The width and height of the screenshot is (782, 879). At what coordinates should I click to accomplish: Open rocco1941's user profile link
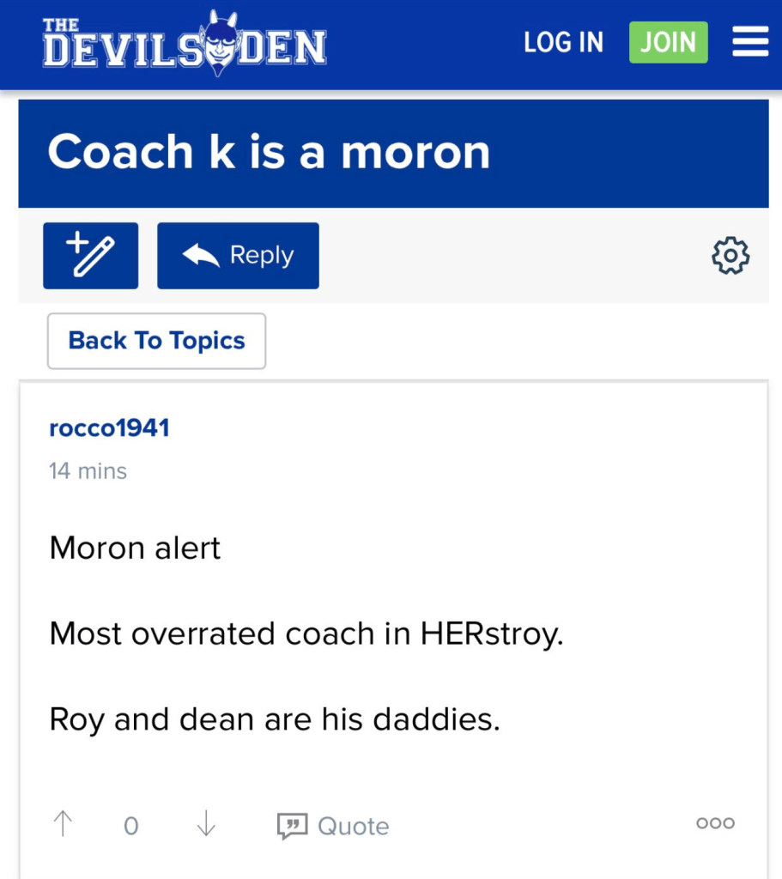coord(109,428)
